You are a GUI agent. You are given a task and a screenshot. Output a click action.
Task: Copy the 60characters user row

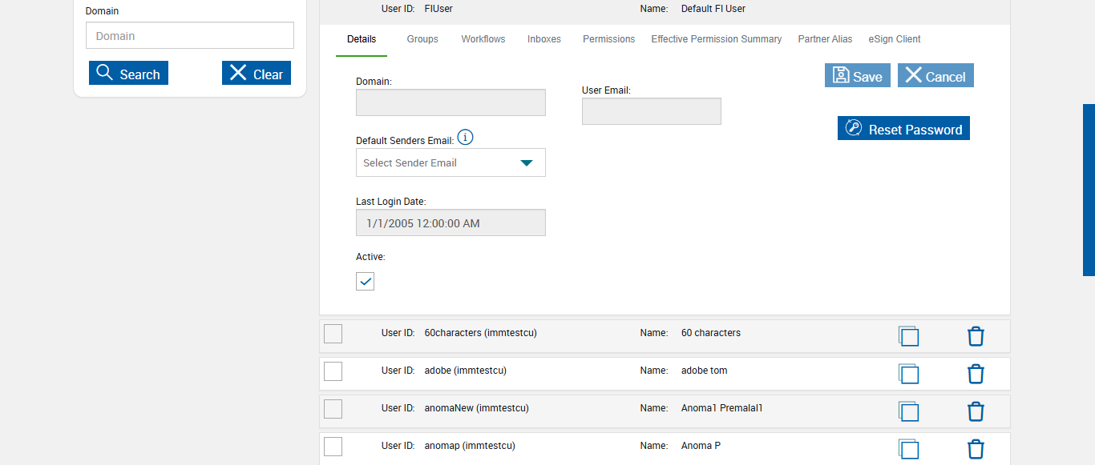pyautogui.click(x=908, y=336)
